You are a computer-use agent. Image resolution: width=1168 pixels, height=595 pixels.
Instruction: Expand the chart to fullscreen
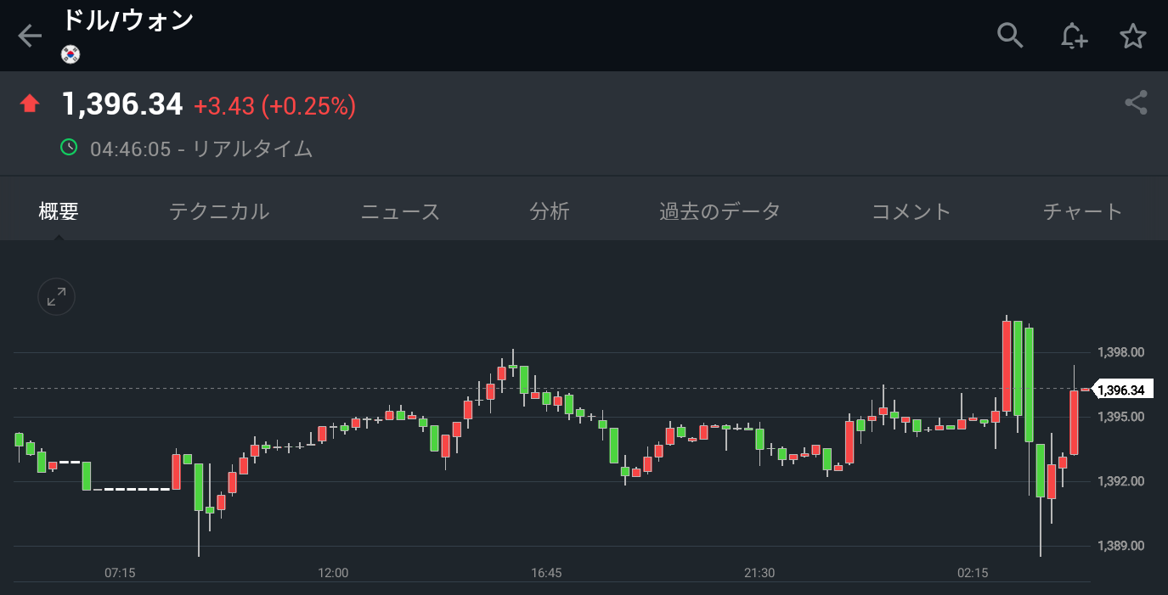pyautogui.click(x=57, y=297)
